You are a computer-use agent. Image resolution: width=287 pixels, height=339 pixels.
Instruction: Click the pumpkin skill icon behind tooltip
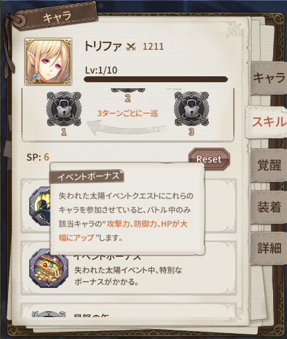40,206
